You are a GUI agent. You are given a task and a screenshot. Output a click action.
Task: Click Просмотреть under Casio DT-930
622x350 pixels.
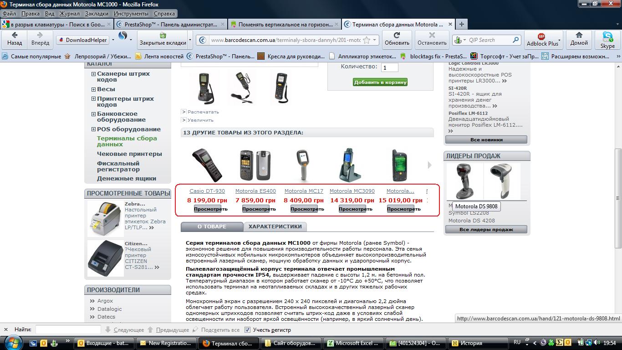[207, 209]
